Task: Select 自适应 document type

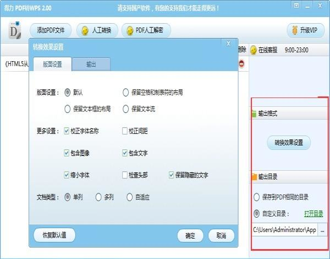Action: pos(130,197)
